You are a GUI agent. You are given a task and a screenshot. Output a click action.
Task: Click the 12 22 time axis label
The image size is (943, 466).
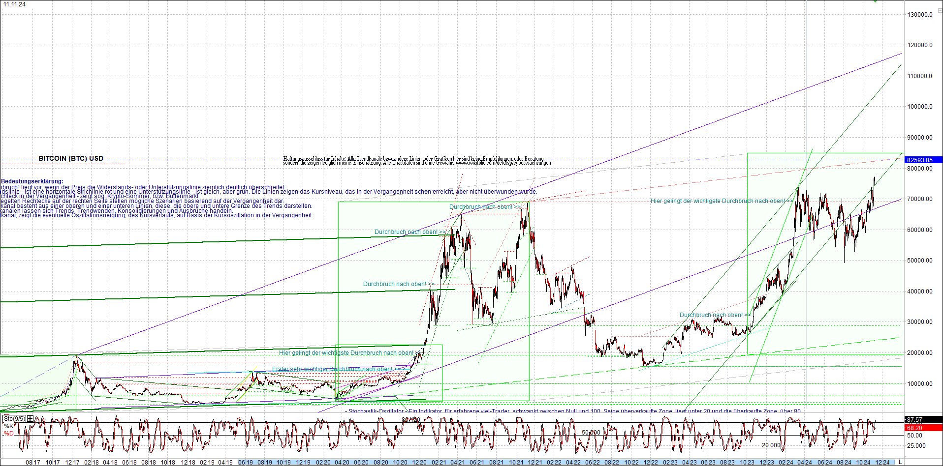tap(651, 463)
